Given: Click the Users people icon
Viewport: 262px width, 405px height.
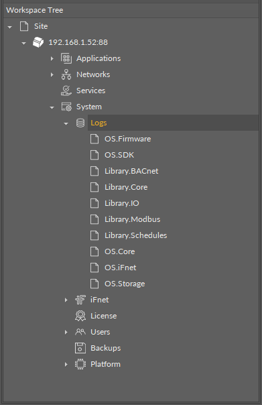Looking at the screenshot, I should (x=80, y=332).
